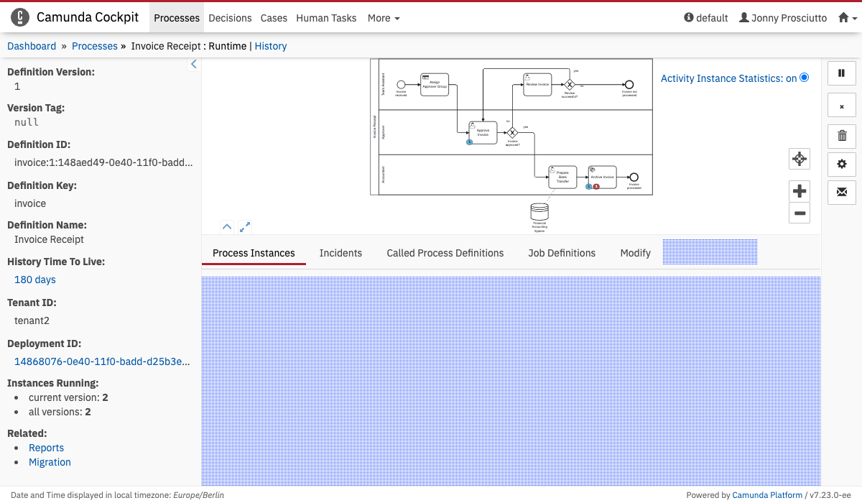Screen dimensions: 862x503
Task: Zoom in the diagram with plus button
Action: coord(800,191)
